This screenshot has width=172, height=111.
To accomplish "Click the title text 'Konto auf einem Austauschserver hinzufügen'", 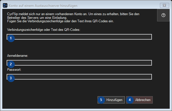I will tap(43, 6).
